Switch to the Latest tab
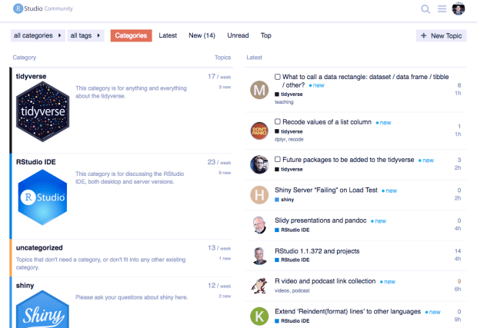The image size is (477, 328). point(168,35)
